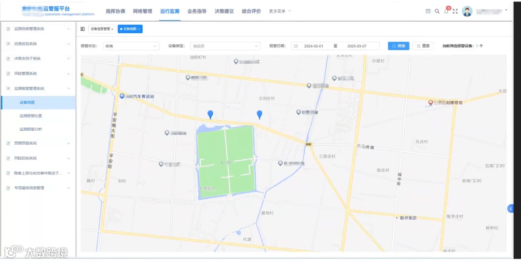521x262 pixels.
Task: Collapse sidebar using the menu fold icon
Action: coord(83,29)
